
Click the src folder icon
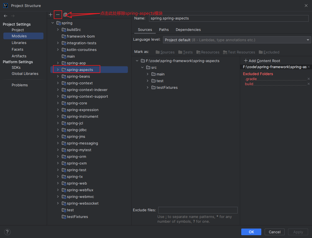point(148,67)
